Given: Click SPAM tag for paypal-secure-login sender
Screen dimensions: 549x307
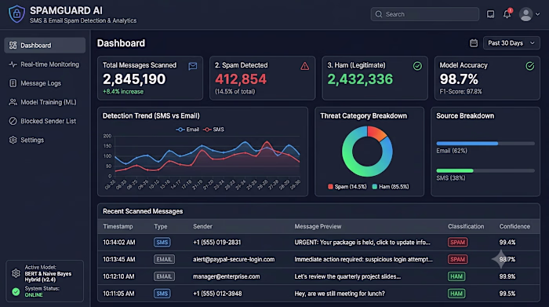Looking at the screenshot, I should click(457, 259).
